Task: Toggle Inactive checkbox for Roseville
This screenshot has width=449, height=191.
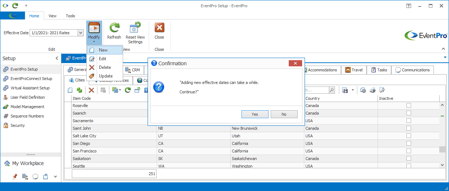Action: [409, 106]
